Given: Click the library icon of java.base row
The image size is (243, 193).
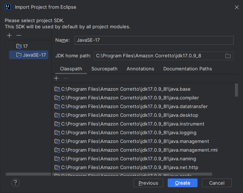Looking at the screenshot, I should tap(57, 89).
